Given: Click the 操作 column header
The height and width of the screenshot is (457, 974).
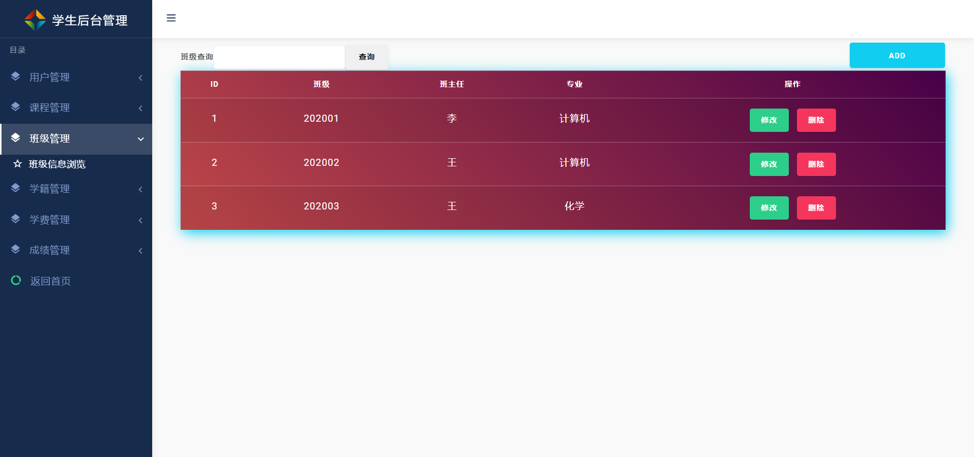Looking at the screenshot, I should point(792,84).
